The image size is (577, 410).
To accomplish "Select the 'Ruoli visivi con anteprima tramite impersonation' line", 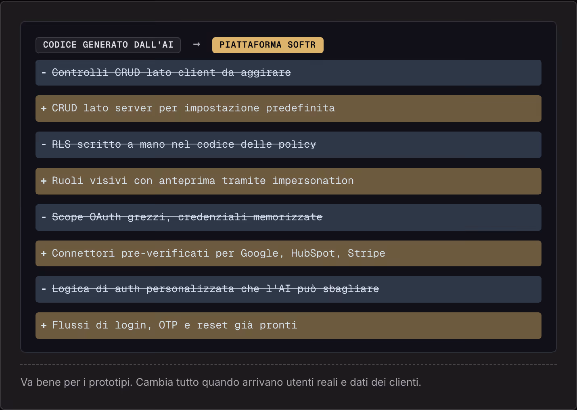I will coord(288,181).
